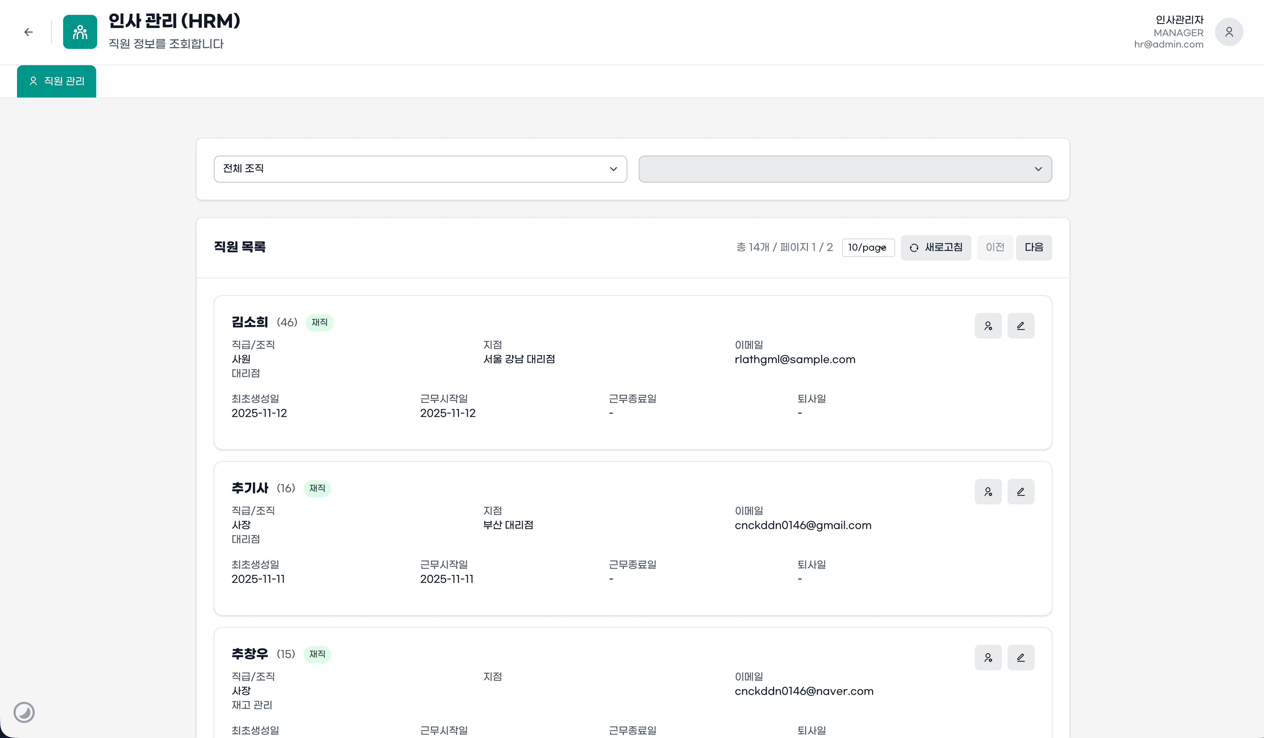Image resolution: width=1264 pixels, height=738 pixels.
Task: Click the back arrow icon
Action: 29,32
